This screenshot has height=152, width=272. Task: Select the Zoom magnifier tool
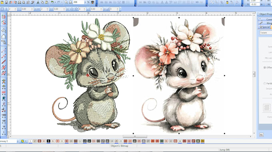click(66, 2)
